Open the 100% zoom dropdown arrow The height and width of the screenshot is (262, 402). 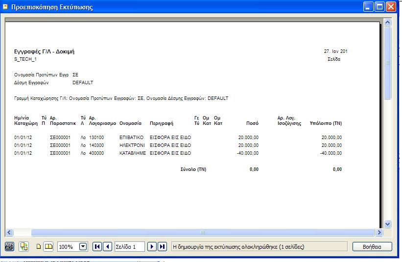pos(83,247)
